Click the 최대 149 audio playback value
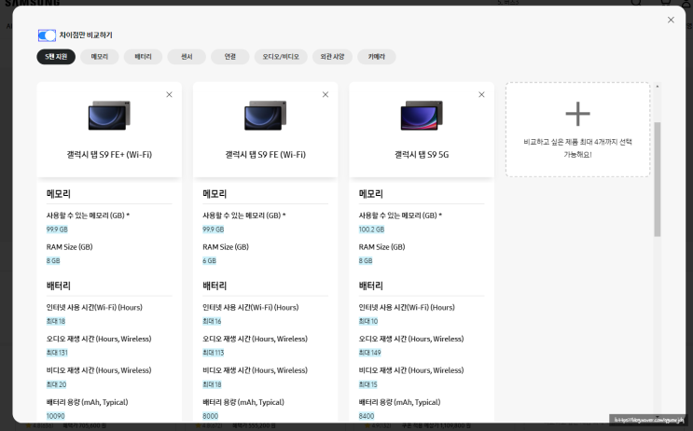This screenshot has width=693, height=431. [370, 353]
